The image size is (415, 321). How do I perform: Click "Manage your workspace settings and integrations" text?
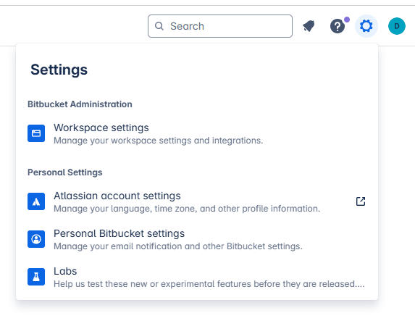coord(159,141)
